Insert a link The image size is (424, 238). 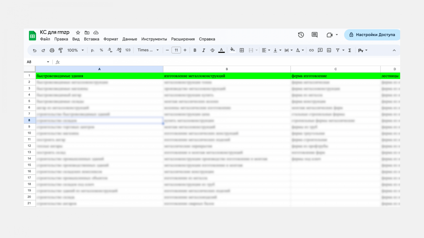point(311,50)
